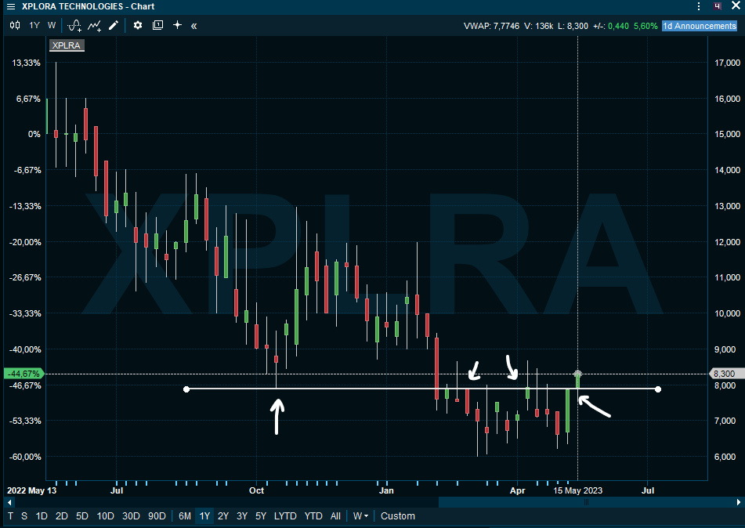Switch to the YTD range
The height and width of the screenshot is (528, 745).
[313, 516]
